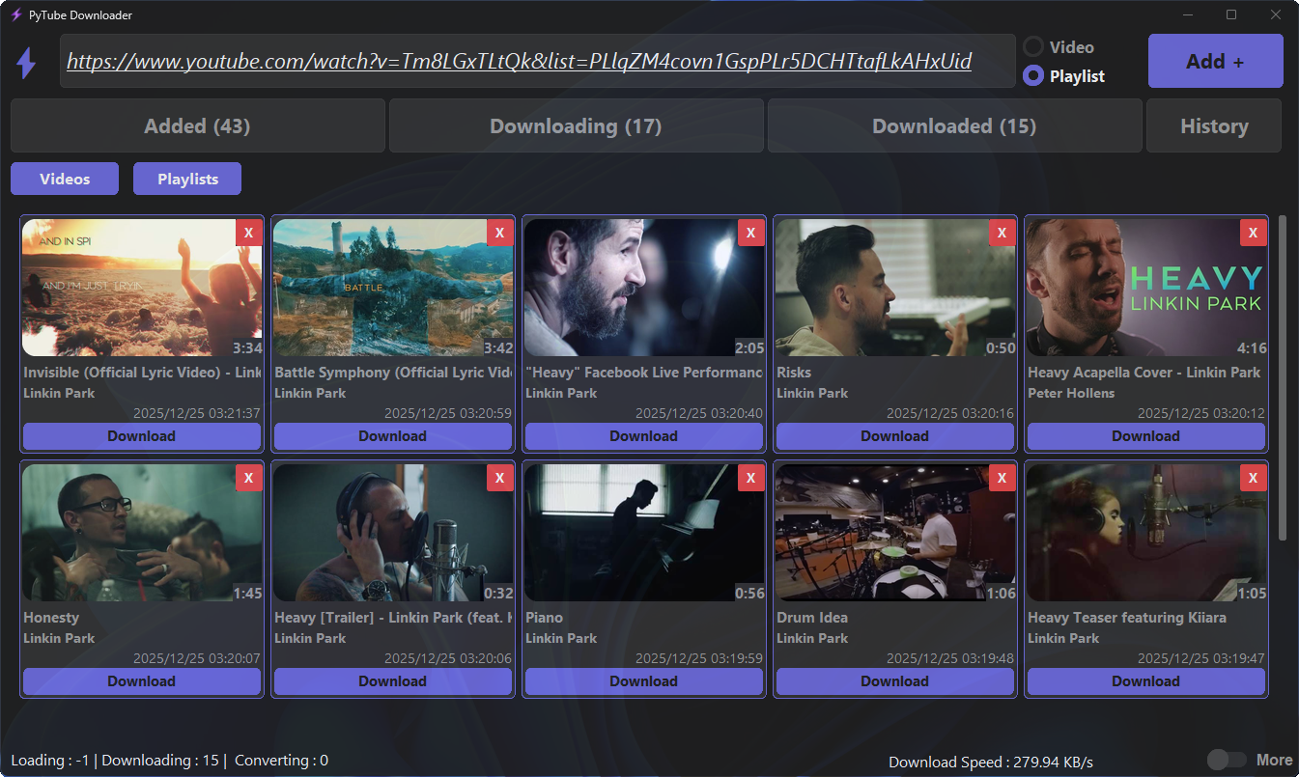1299x777 pixels.
Task: Filter by Playlists
Action: [187, 179]
